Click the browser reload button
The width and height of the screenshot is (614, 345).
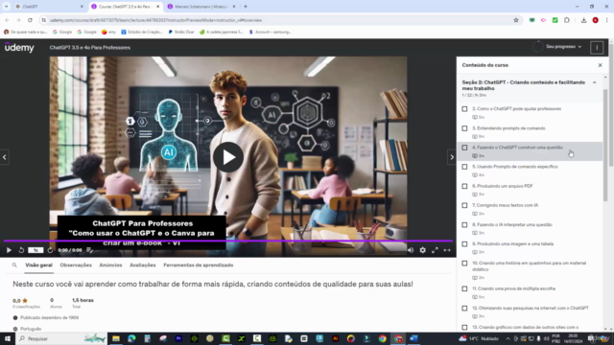click(x=30, y=20)
